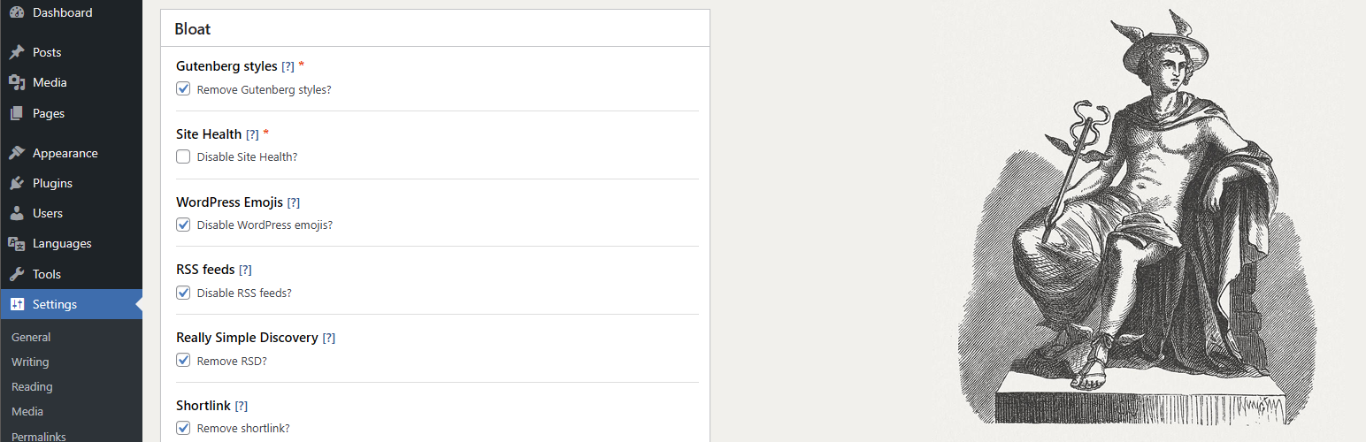1366x442 pixels.
Task: Enable the Disable Site Health checkbox
Action: click(x=183, y=156)
